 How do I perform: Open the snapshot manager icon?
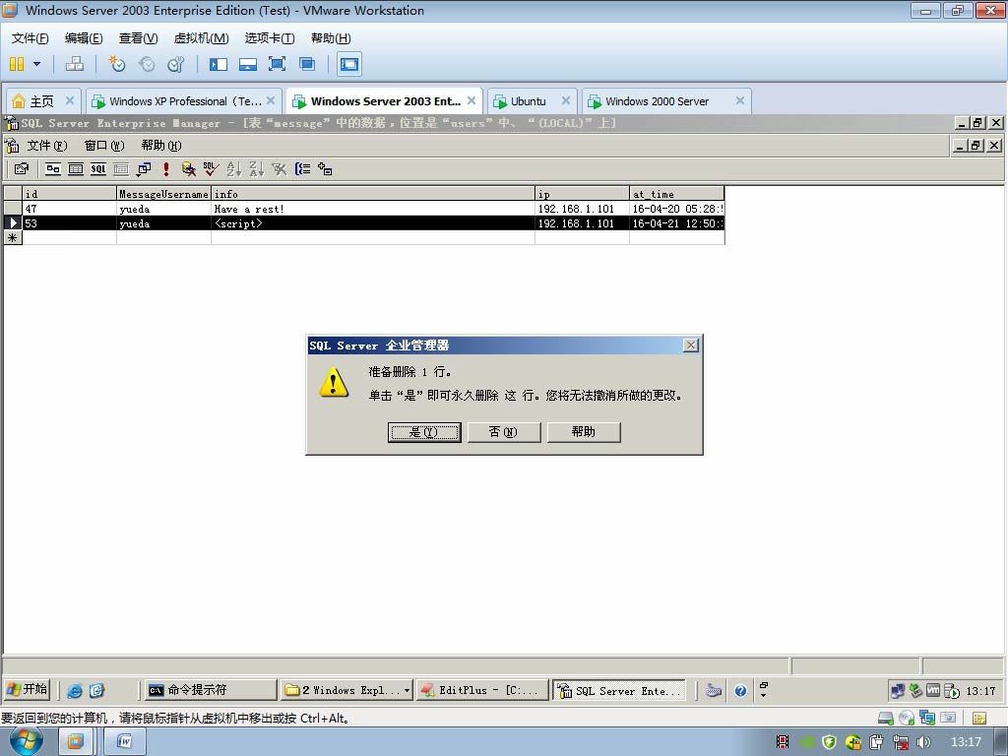pyautogui.click(x=175, y=64)
